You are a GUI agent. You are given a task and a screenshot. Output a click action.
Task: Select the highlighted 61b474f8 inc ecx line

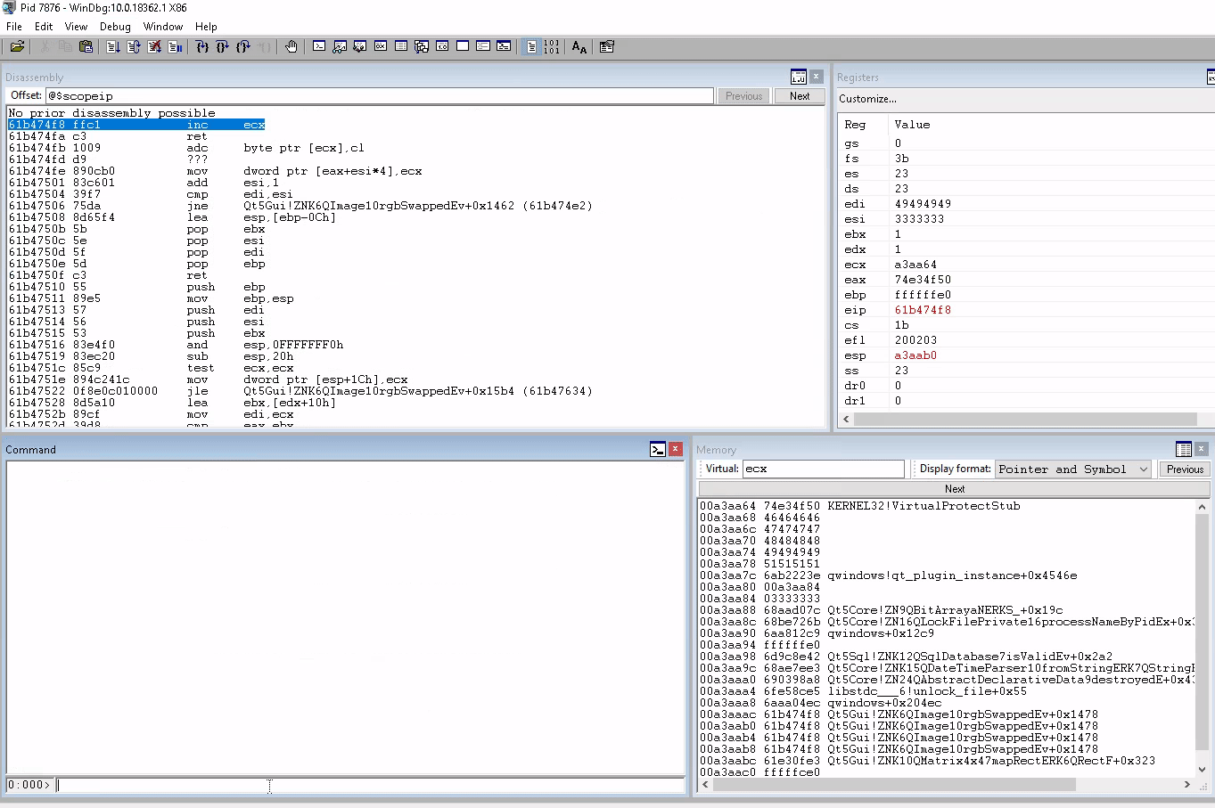pyautogui.click(x=136, y=125)
